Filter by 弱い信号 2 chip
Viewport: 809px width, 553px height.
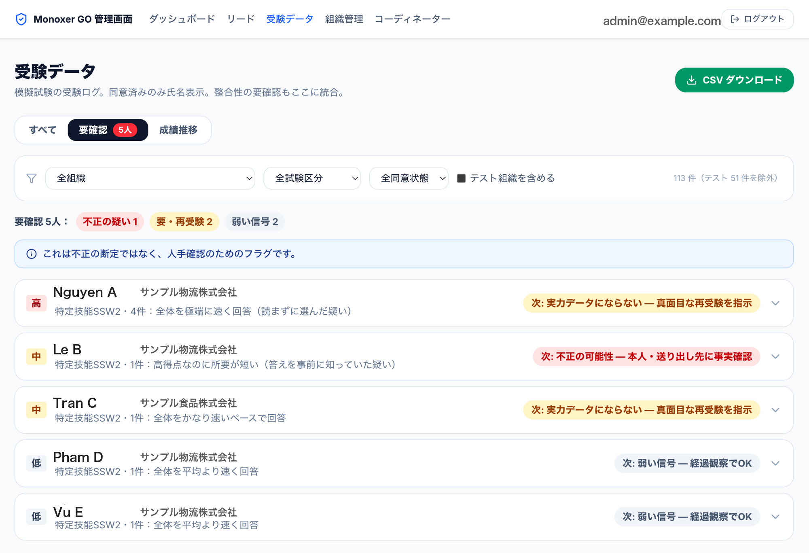point(255,222)
